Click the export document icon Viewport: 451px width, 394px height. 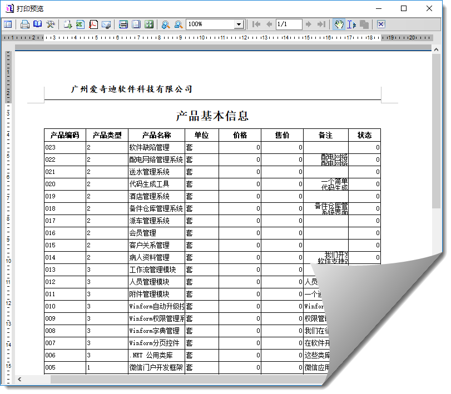tap(68, 24)
